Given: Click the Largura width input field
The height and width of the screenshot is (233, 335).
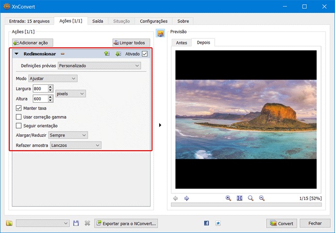Looking at the screenshot, I should (40, 89).
